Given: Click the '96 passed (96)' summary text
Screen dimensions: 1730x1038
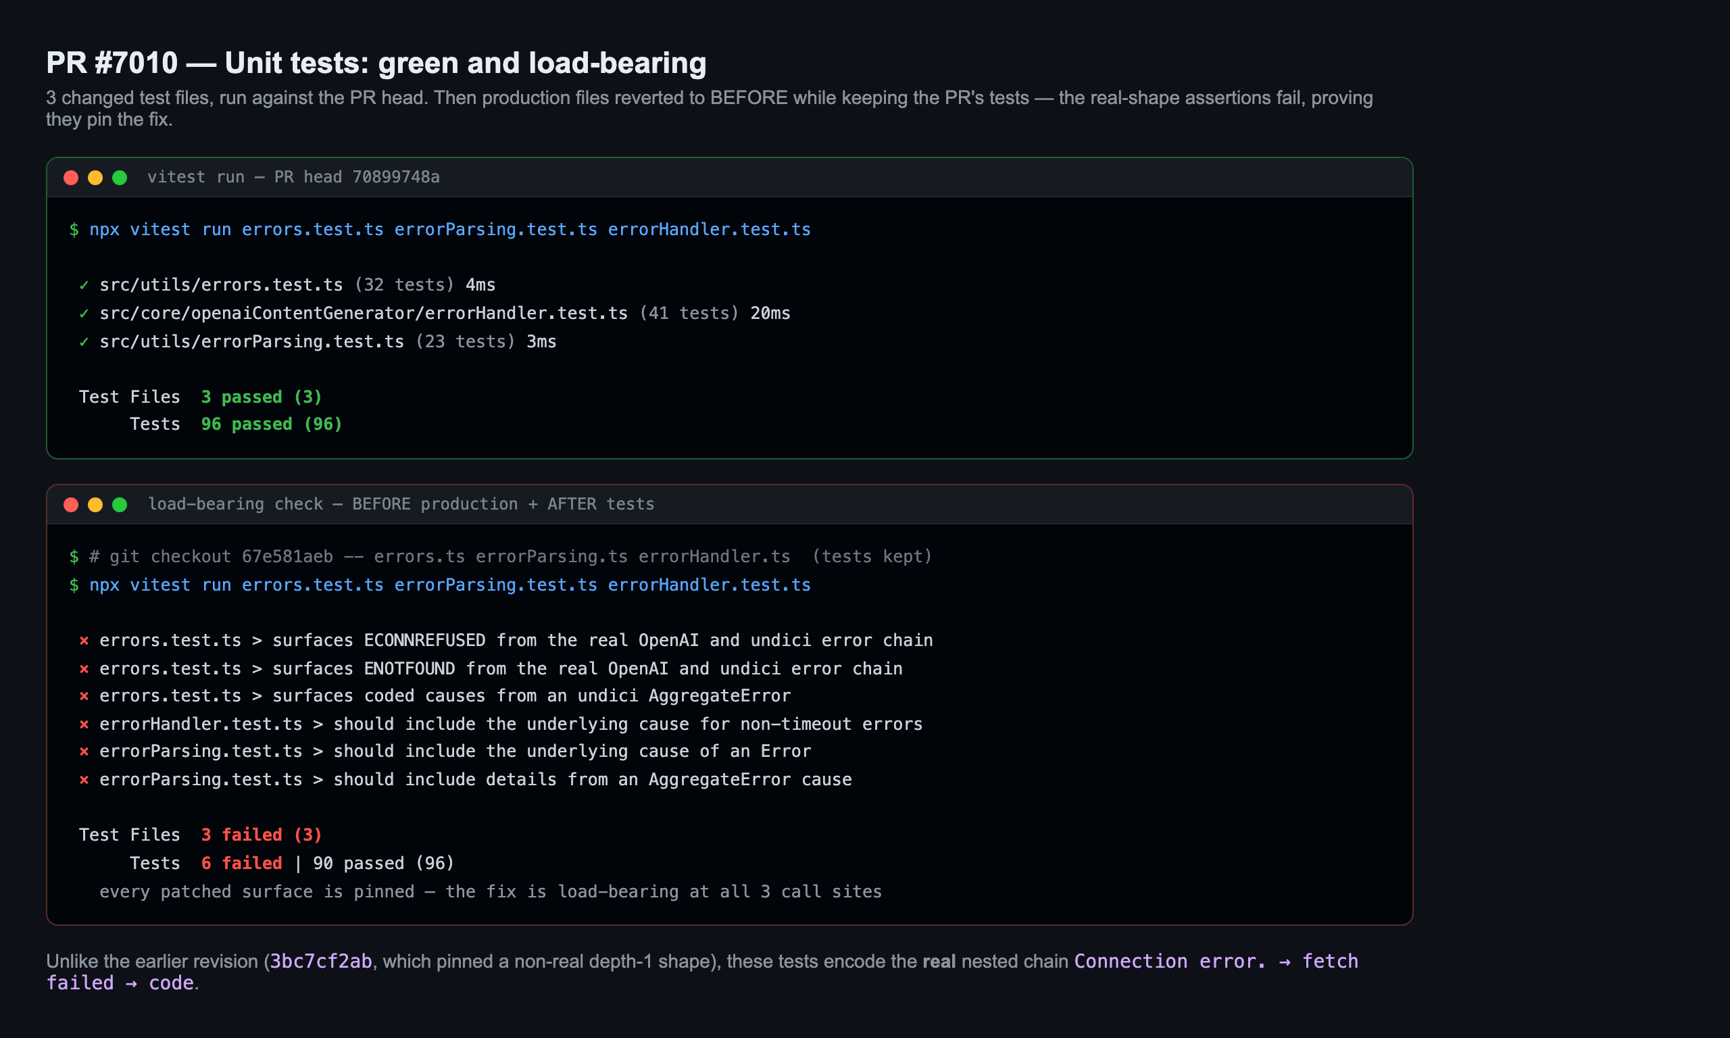Looking at the screenshot, I should coord(271,424).
